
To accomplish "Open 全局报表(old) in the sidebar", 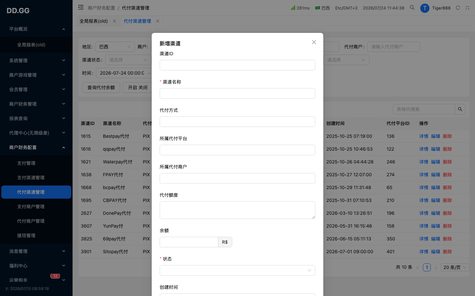I will point(36,45).
